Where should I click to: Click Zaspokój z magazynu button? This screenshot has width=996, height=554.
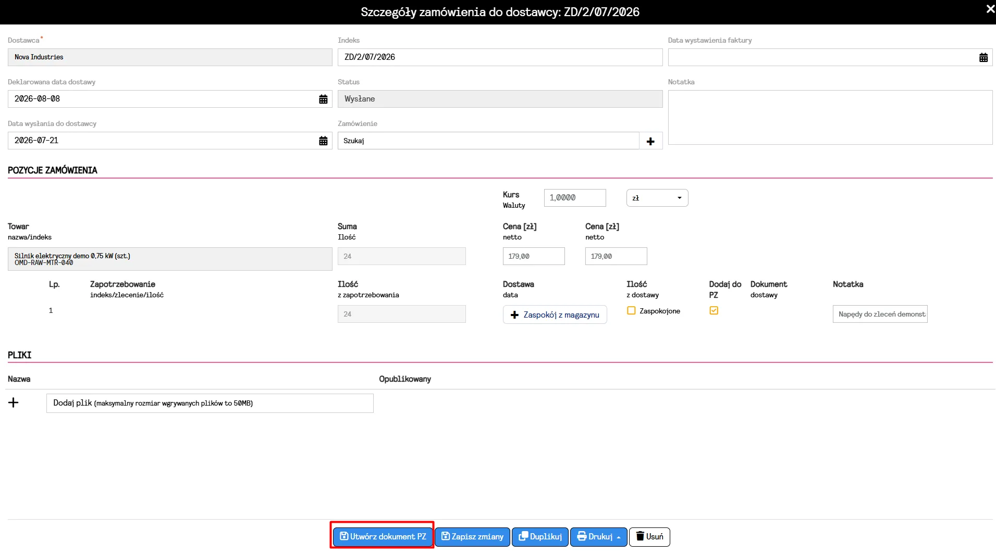click(x=555, y=314)
